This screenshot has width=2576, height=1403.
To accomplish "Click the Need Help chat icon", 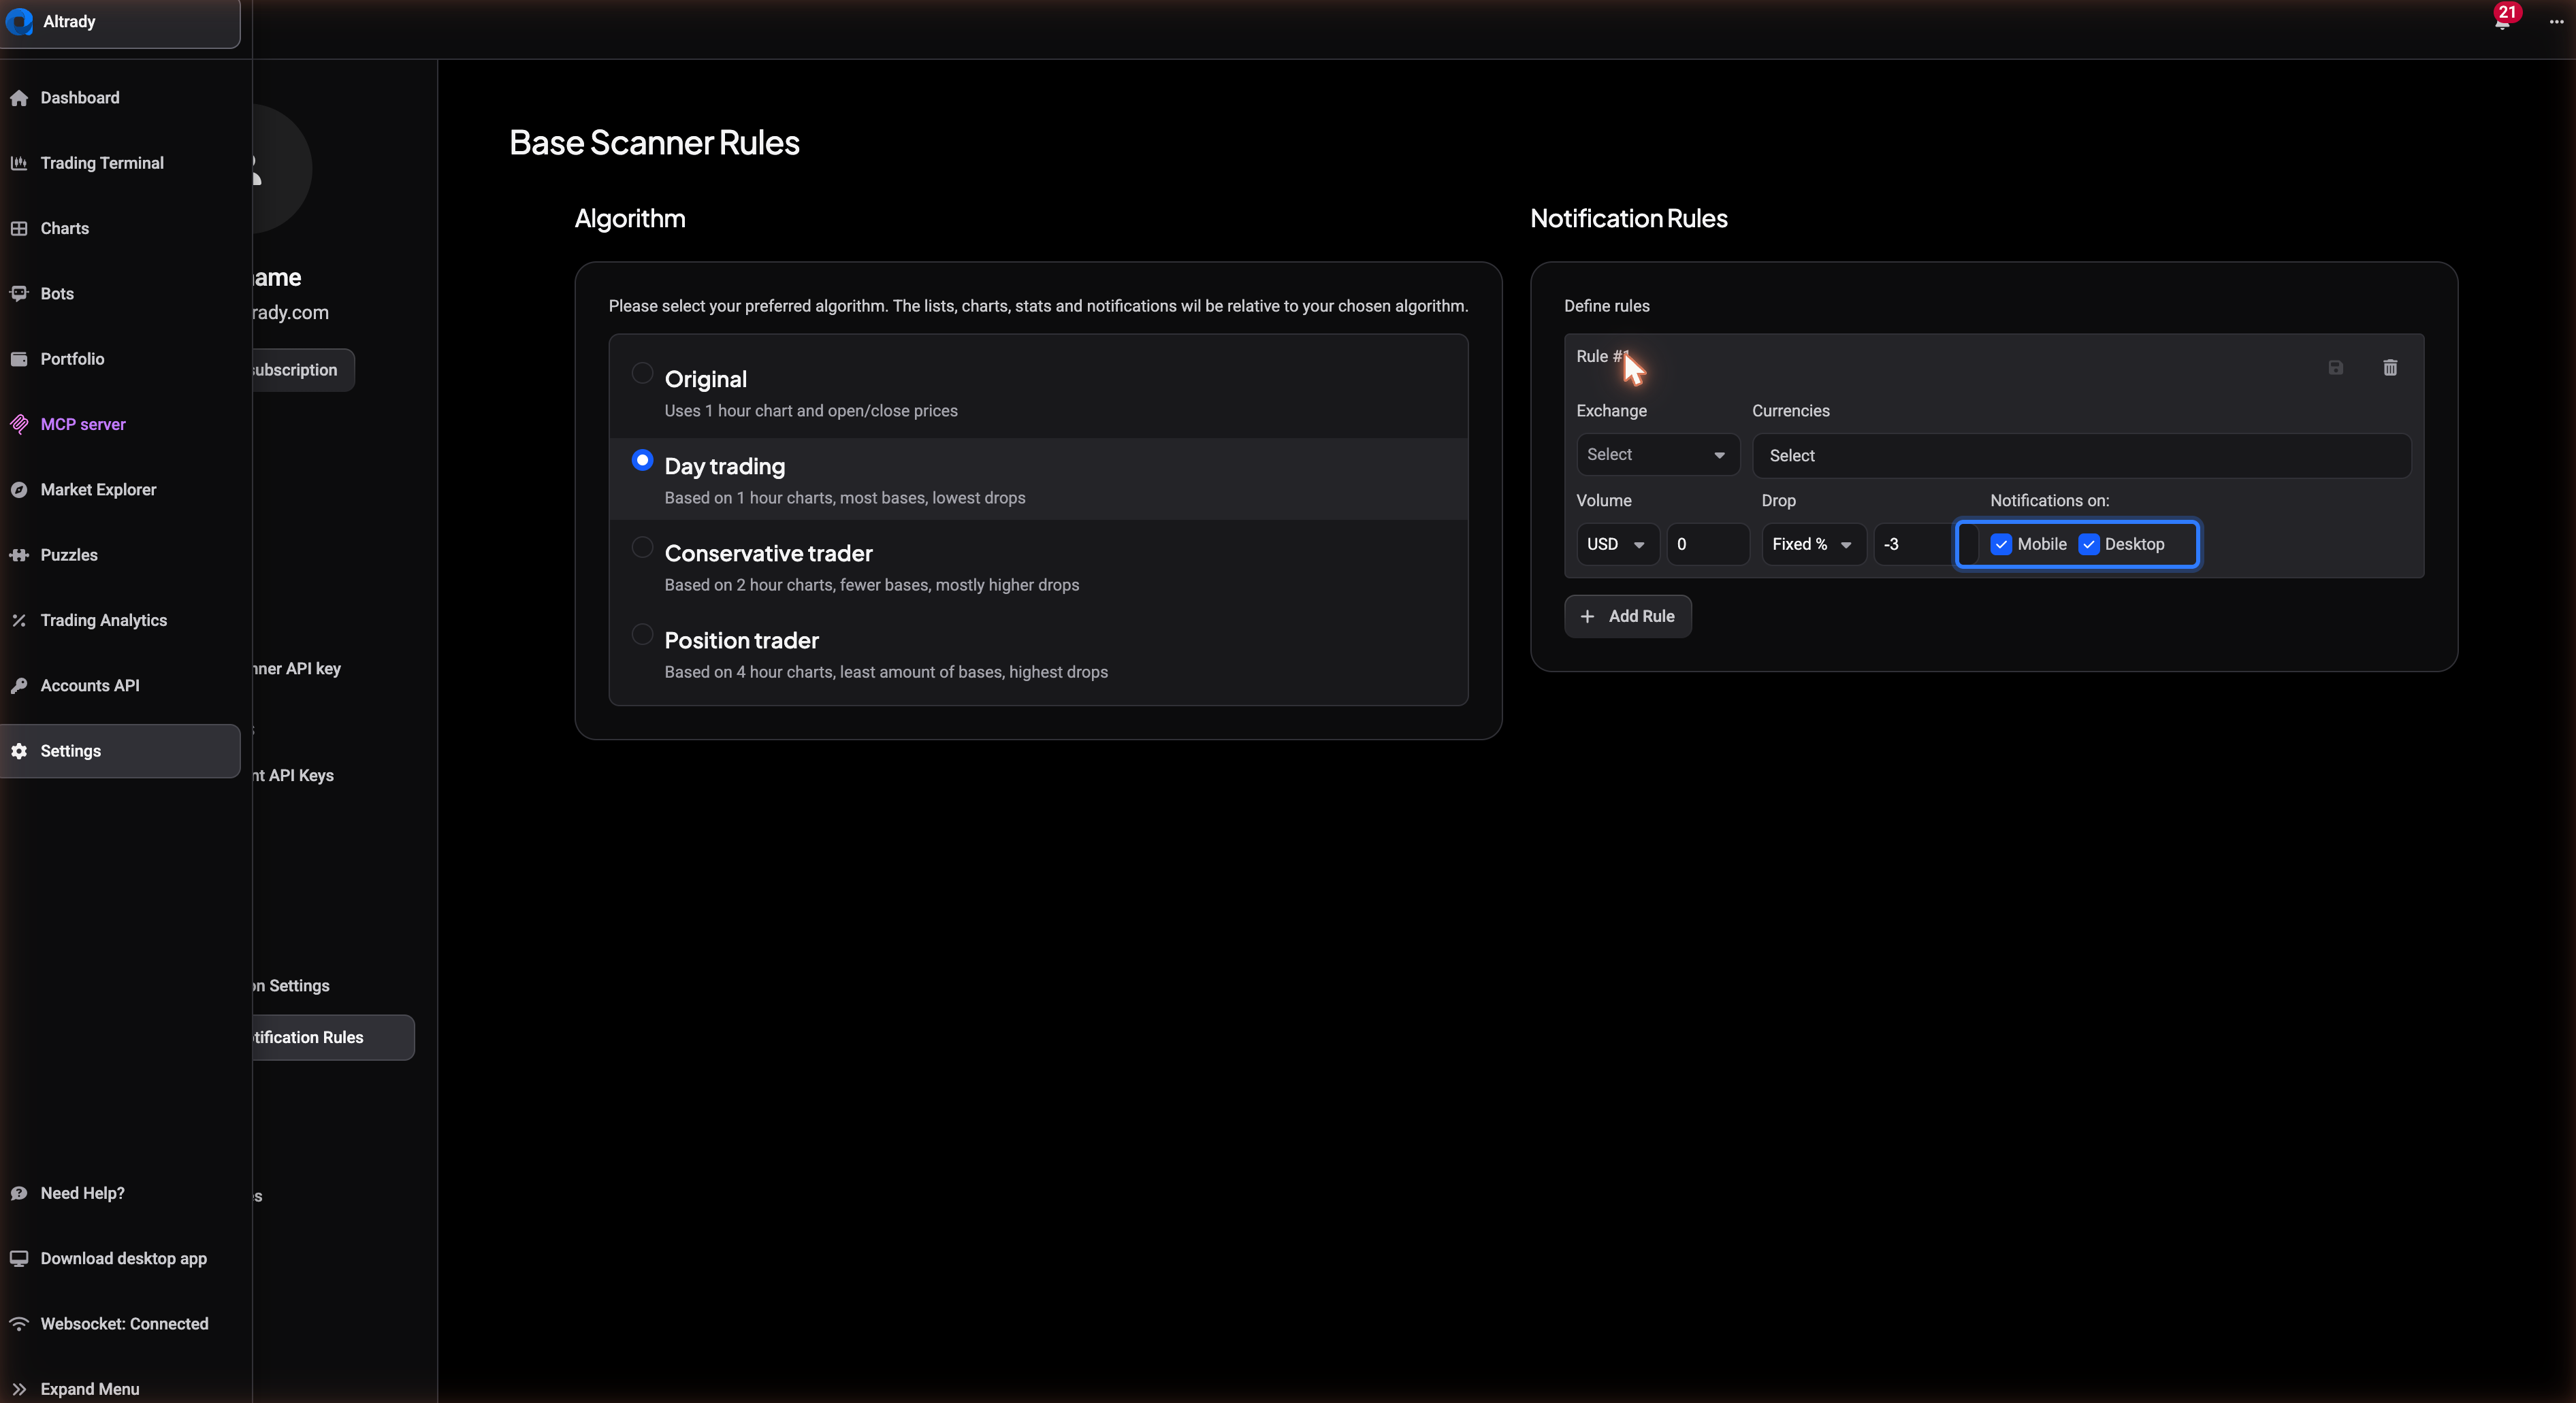I will [19, 1193].
